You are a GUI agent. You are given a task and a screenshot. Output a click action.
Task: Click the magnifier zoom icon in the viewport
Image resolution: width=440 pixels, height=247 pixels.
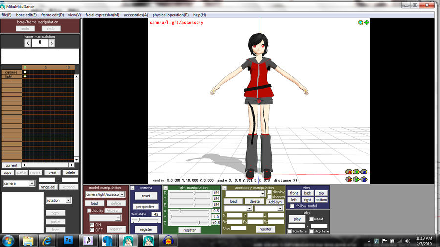(x=361, y=23)
